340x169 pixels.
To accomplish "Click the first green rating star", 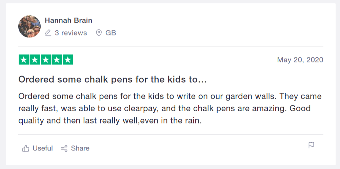I will tap(24, 60).
